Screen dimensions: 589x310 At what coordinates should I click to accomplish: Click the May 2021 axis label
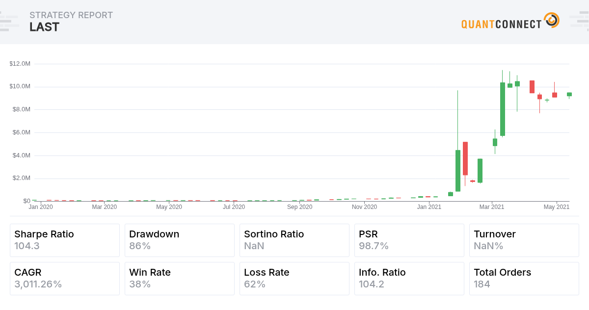[557, 207]
